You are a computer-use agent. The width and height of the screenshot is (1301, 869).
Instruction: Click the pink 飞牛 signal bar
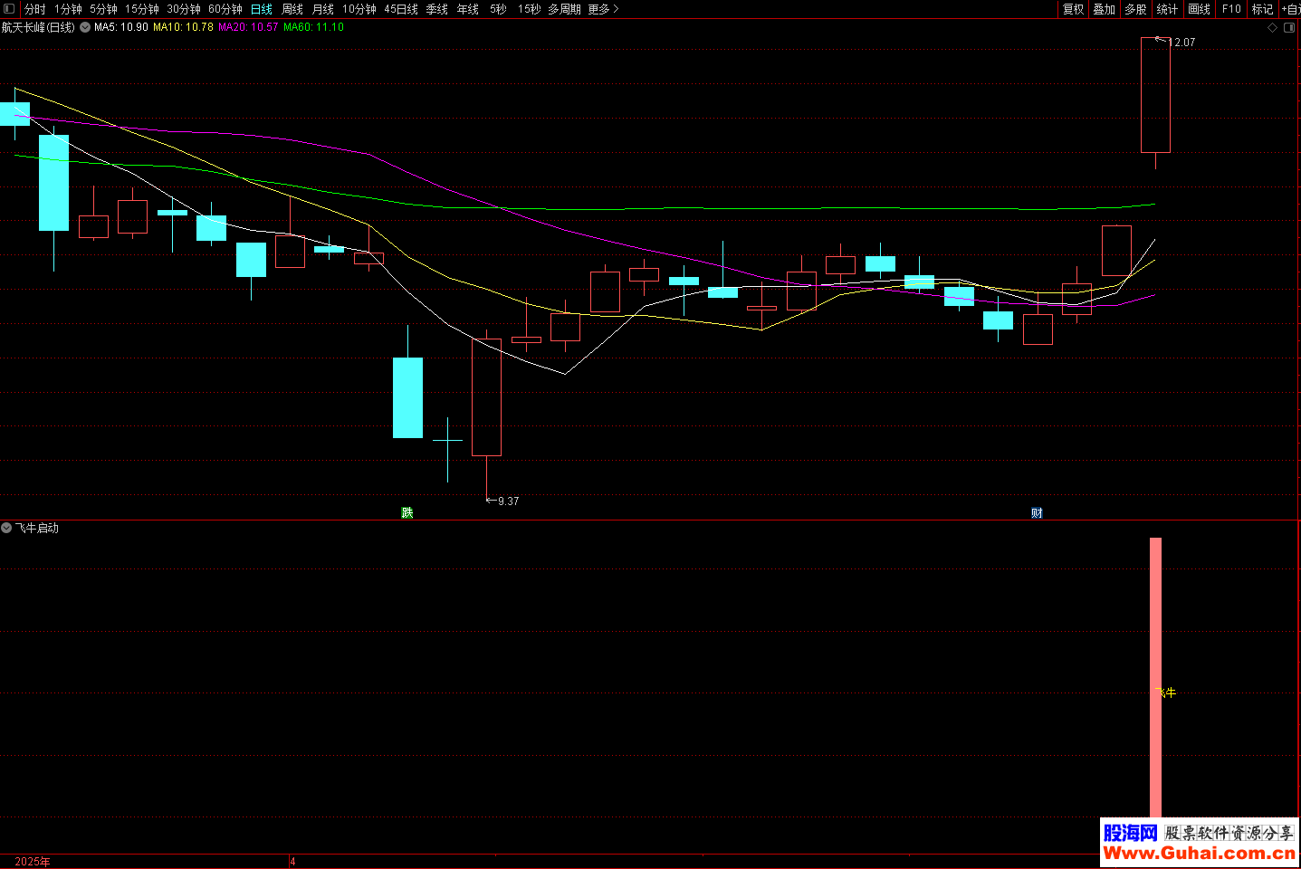(x=1155, y=677)
